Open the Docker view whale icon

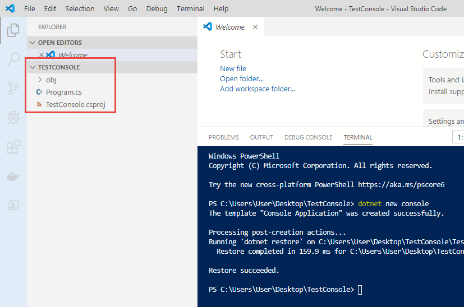(x=13, y=176)
